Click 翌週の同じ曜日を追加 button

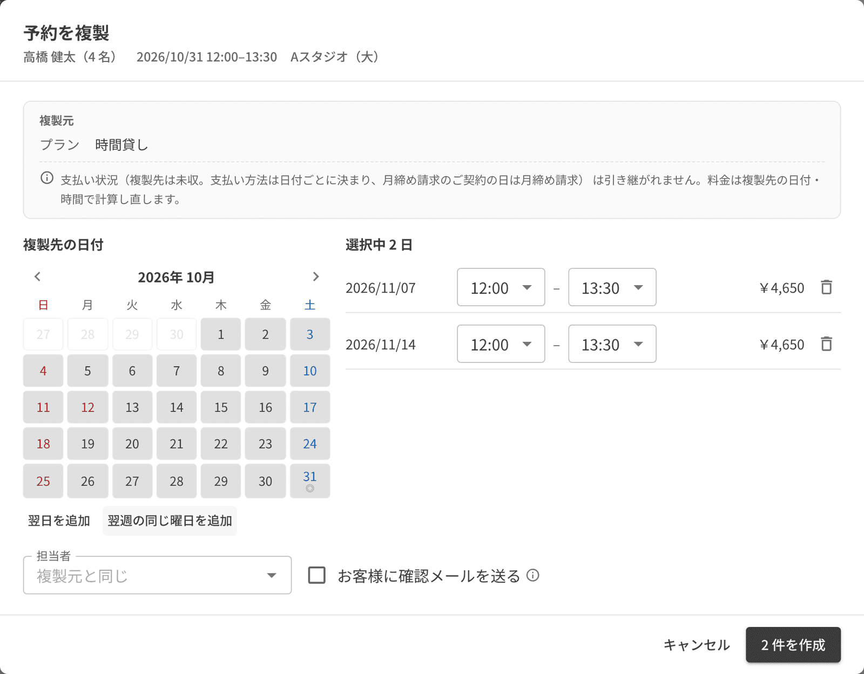(x=170, y=521)
